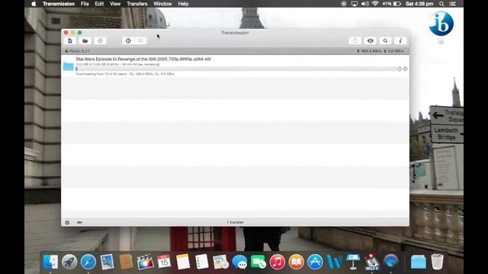488x274 pixels.
Task: Select the Star Wars Episode III torrent name
Action: 143,59
